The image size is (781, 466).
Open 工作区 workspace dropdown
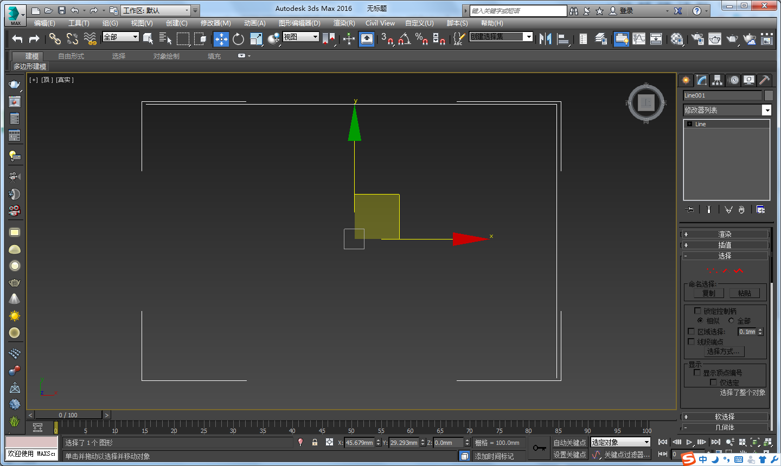point(156,10)
